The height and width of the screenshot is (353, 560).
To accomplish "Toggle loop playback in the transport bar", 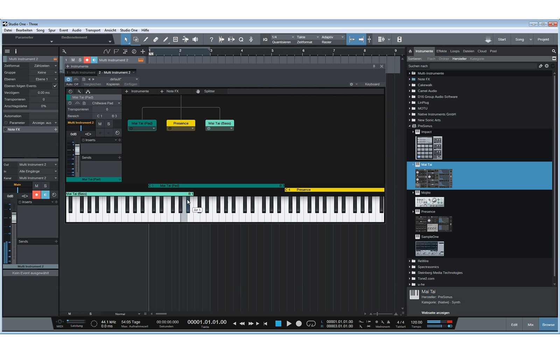I will coord(311,324).
